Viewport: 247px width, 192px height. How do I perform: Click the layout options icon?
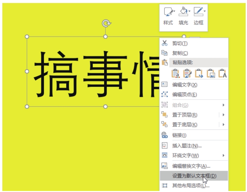coord(165,186)
